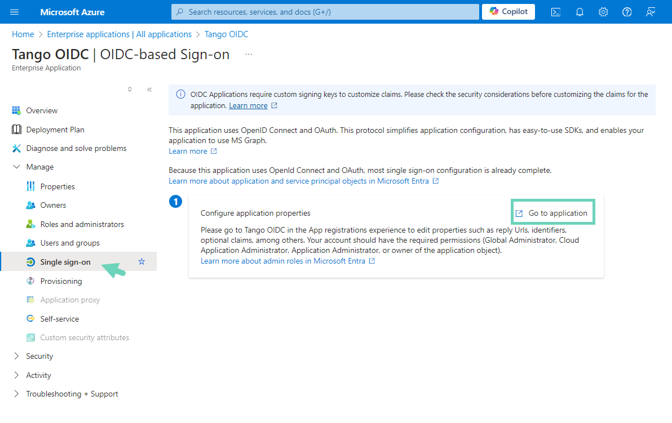672x423 pixels.
Task: Expand the Security section
Action: click(x=16, y=356)
